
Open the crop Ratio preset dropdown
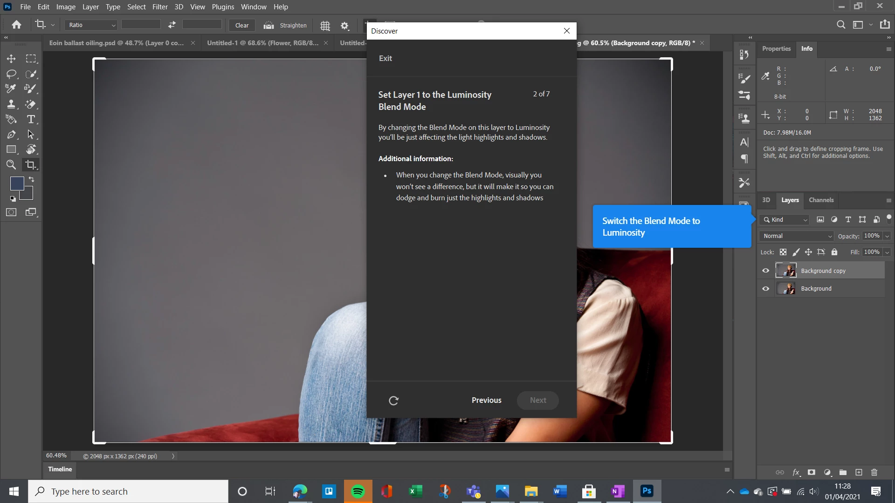91,25
